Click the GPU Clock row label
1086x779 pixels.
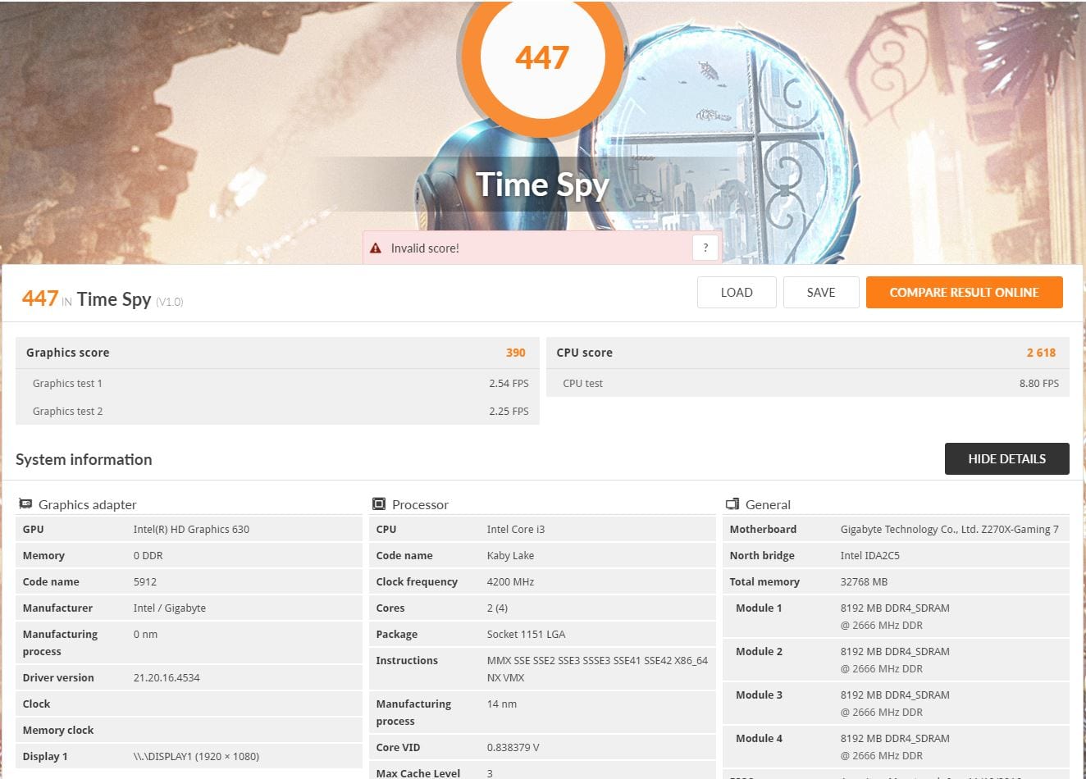point(36,704)
